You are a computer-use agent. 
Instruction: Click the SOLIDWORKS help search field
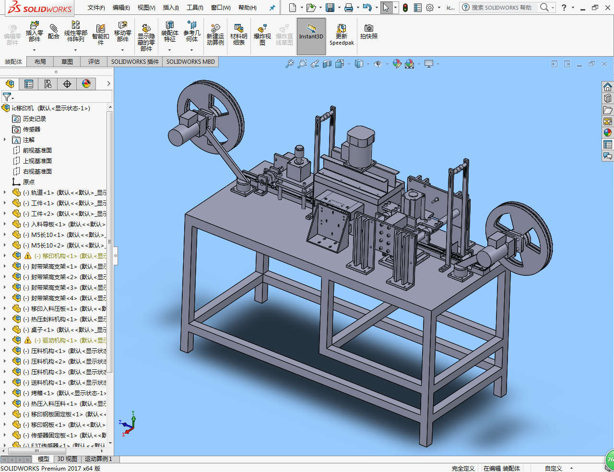pos(501,8)
